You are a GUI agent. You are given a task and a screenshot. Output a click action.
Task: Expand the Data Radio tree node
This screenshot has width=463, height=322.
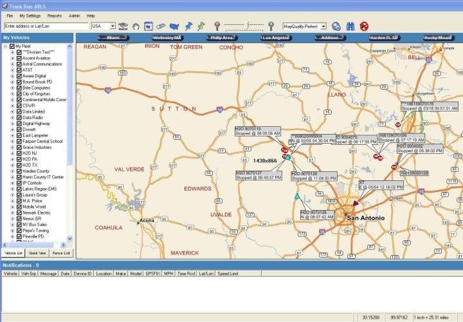(x=12, y=118)
